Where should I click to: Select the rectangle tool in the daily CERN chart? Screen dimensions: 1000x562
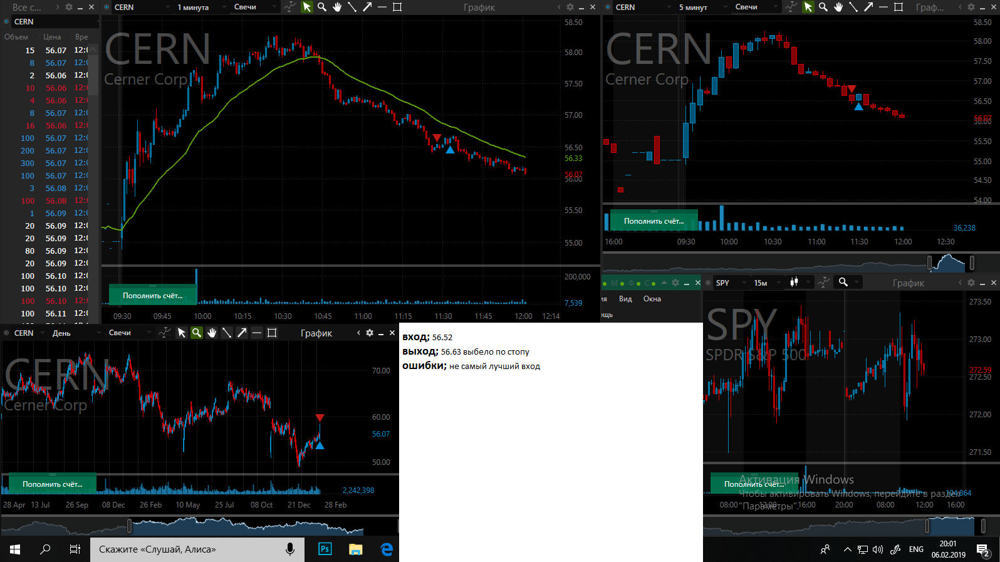(x=272, y=333)
